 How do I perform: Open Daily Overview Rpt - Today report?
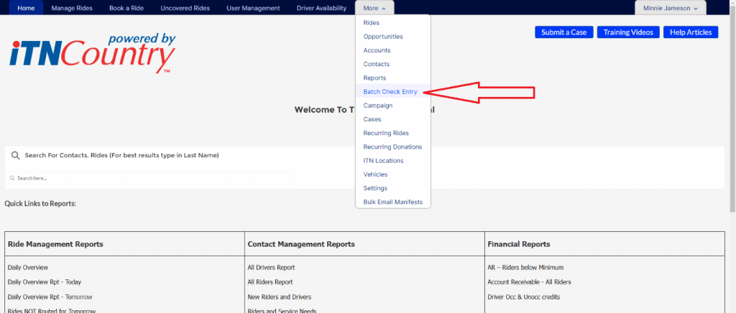pyautogui.click(x=45, y=282)
